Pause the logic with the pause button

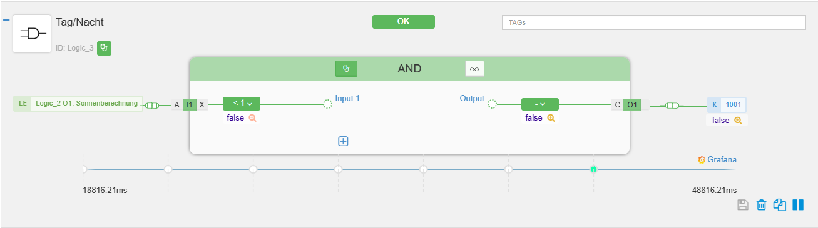[x=798, y=205]
